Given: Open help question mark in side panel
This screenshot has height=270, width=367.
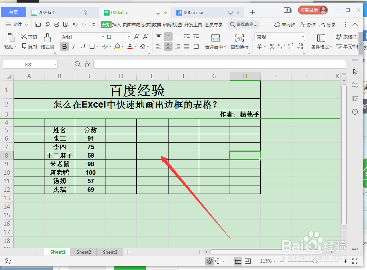Looking at the screenshot, I should point(355,112).
